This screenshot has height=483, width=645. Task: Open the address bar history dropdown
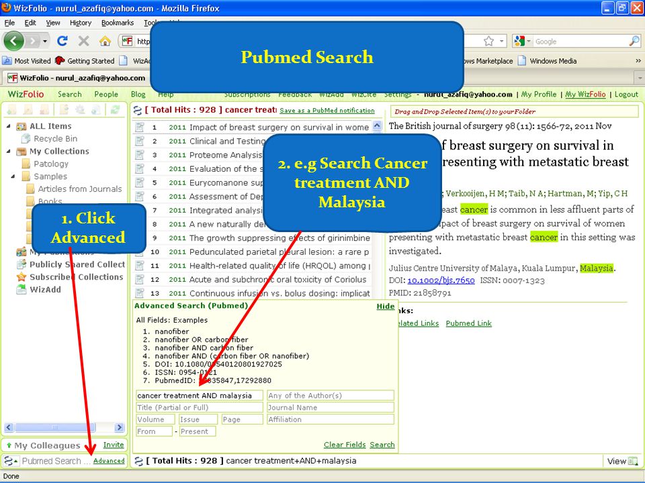[502, 41]
